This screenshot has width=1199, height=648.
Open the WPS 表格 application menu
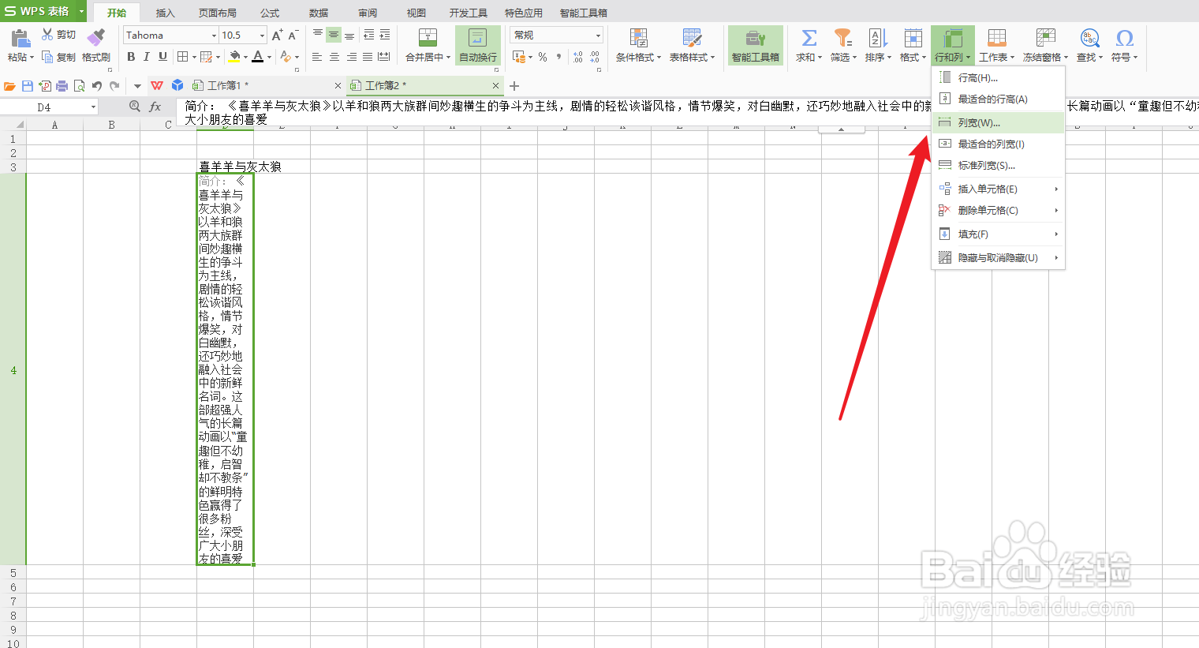[43, 11]
